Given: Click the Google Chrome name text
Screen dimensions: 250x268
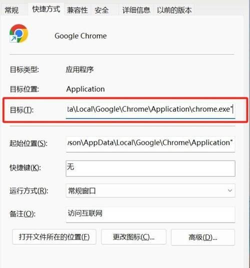Looking at the screenshot, I should 80,36.
